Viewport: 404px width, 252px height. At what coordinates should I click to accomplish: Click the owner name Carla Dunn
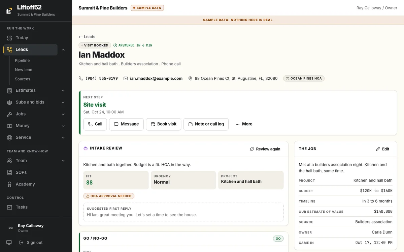382,232
